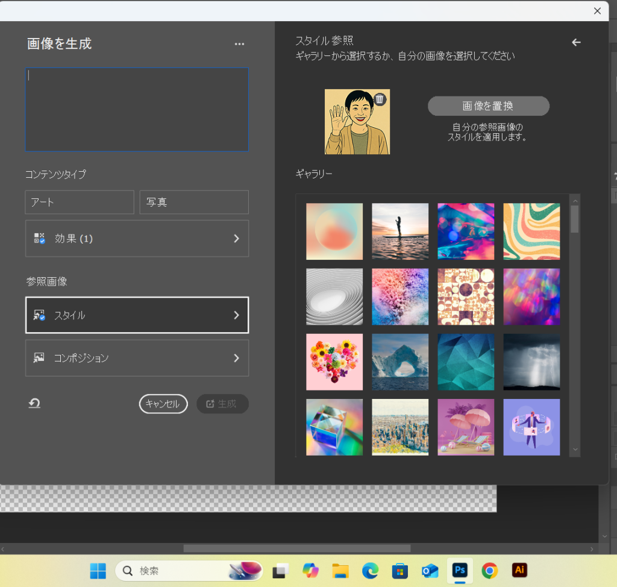
Task: Select the アート content type
Action: click(x=80, y=202)
